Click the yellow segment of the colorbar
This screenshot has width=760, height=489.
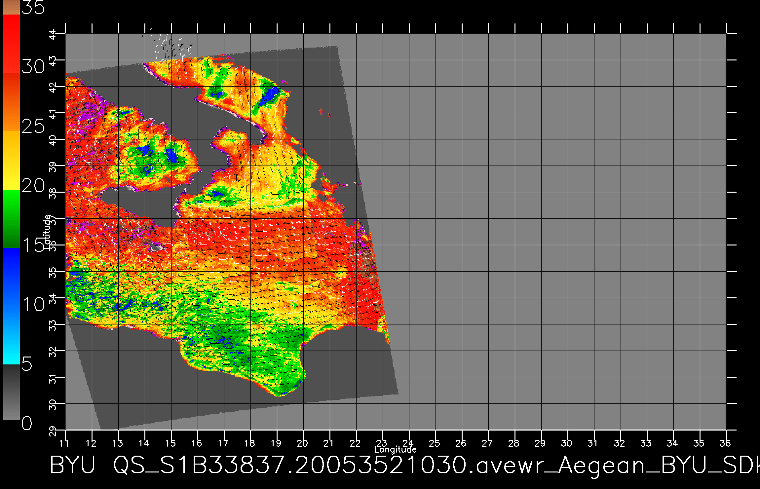click(12, 161)
